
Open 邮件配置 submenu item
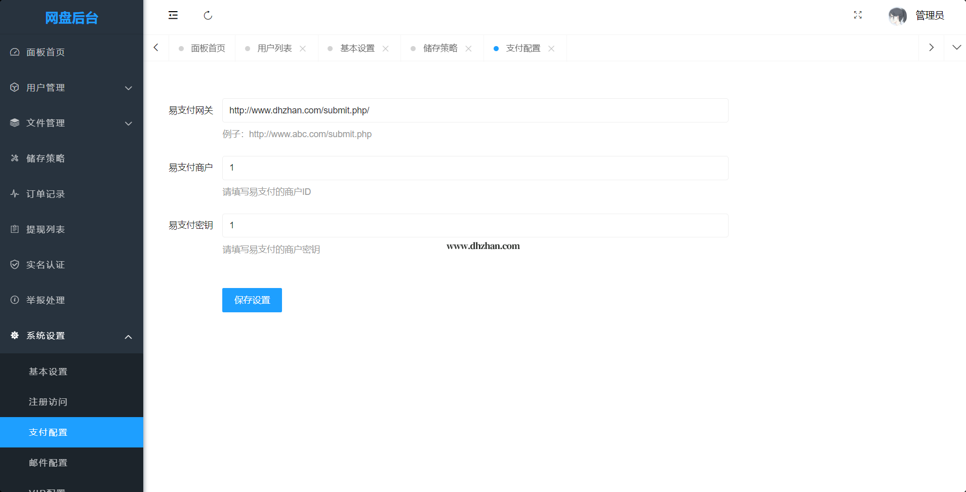[x=48, y=463]
